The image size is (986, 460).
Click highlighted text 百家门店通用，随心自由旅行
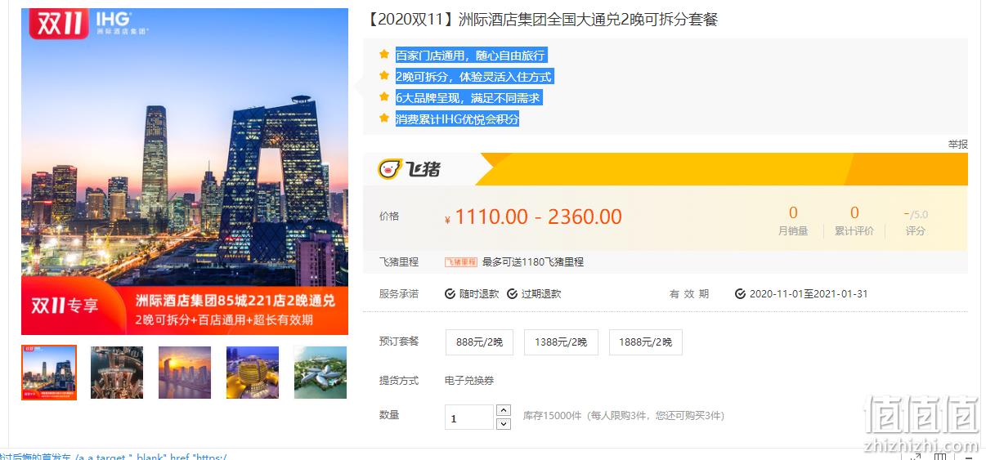coord(471,56)
